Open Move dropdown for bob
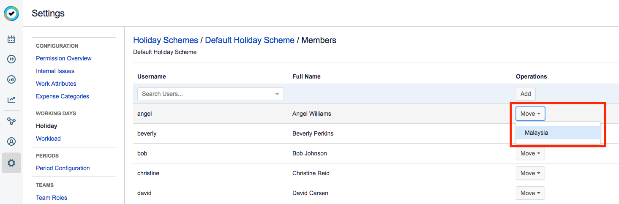 click(530, 153)
